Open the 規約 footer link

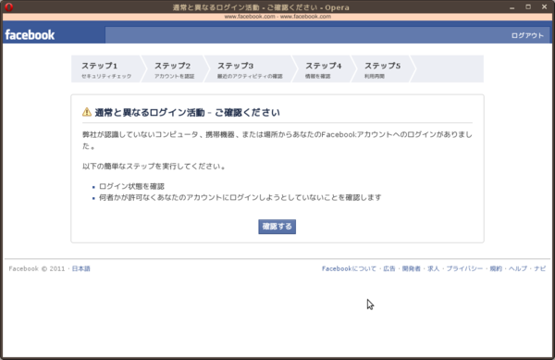tap(496, 268)
